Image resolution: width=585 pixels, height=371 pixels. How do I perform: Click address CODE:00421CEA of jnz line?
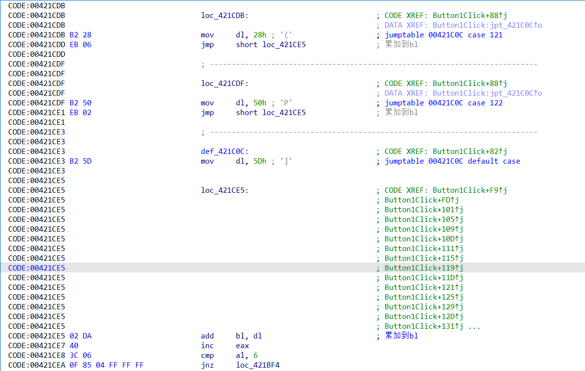(36, 365)
